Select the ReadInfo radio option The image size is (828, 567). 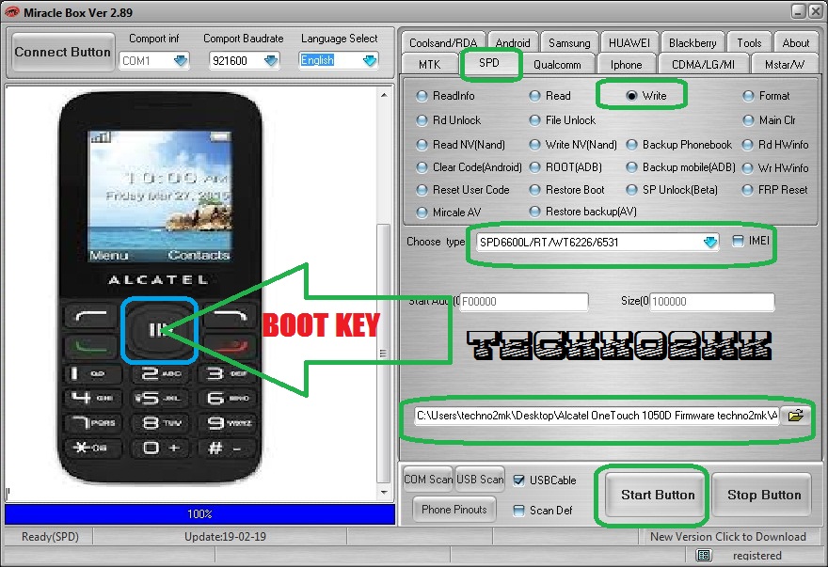422,96
